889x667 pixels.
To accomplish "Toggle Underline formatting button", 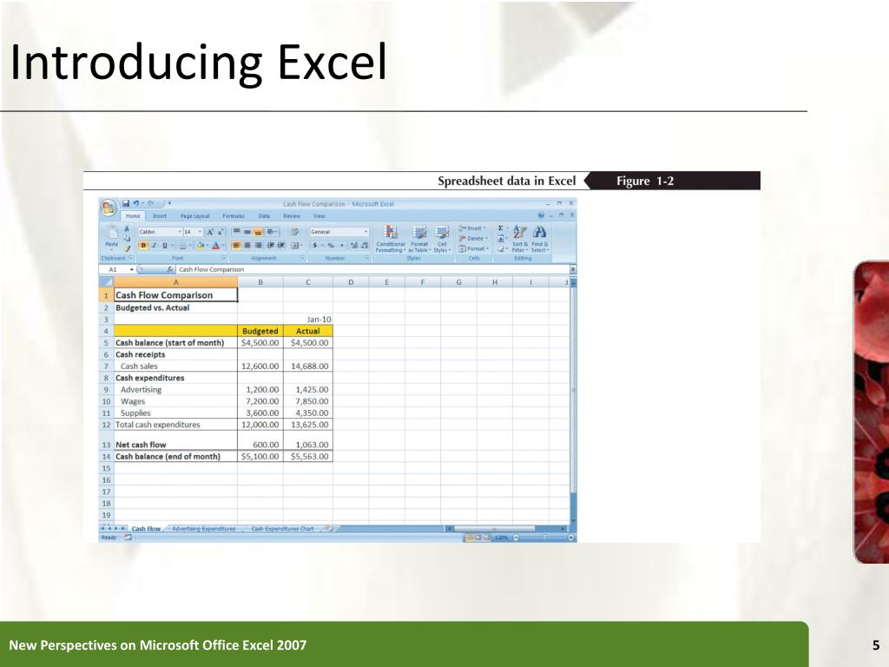I will pyautogui.click(x=164, y=246).
